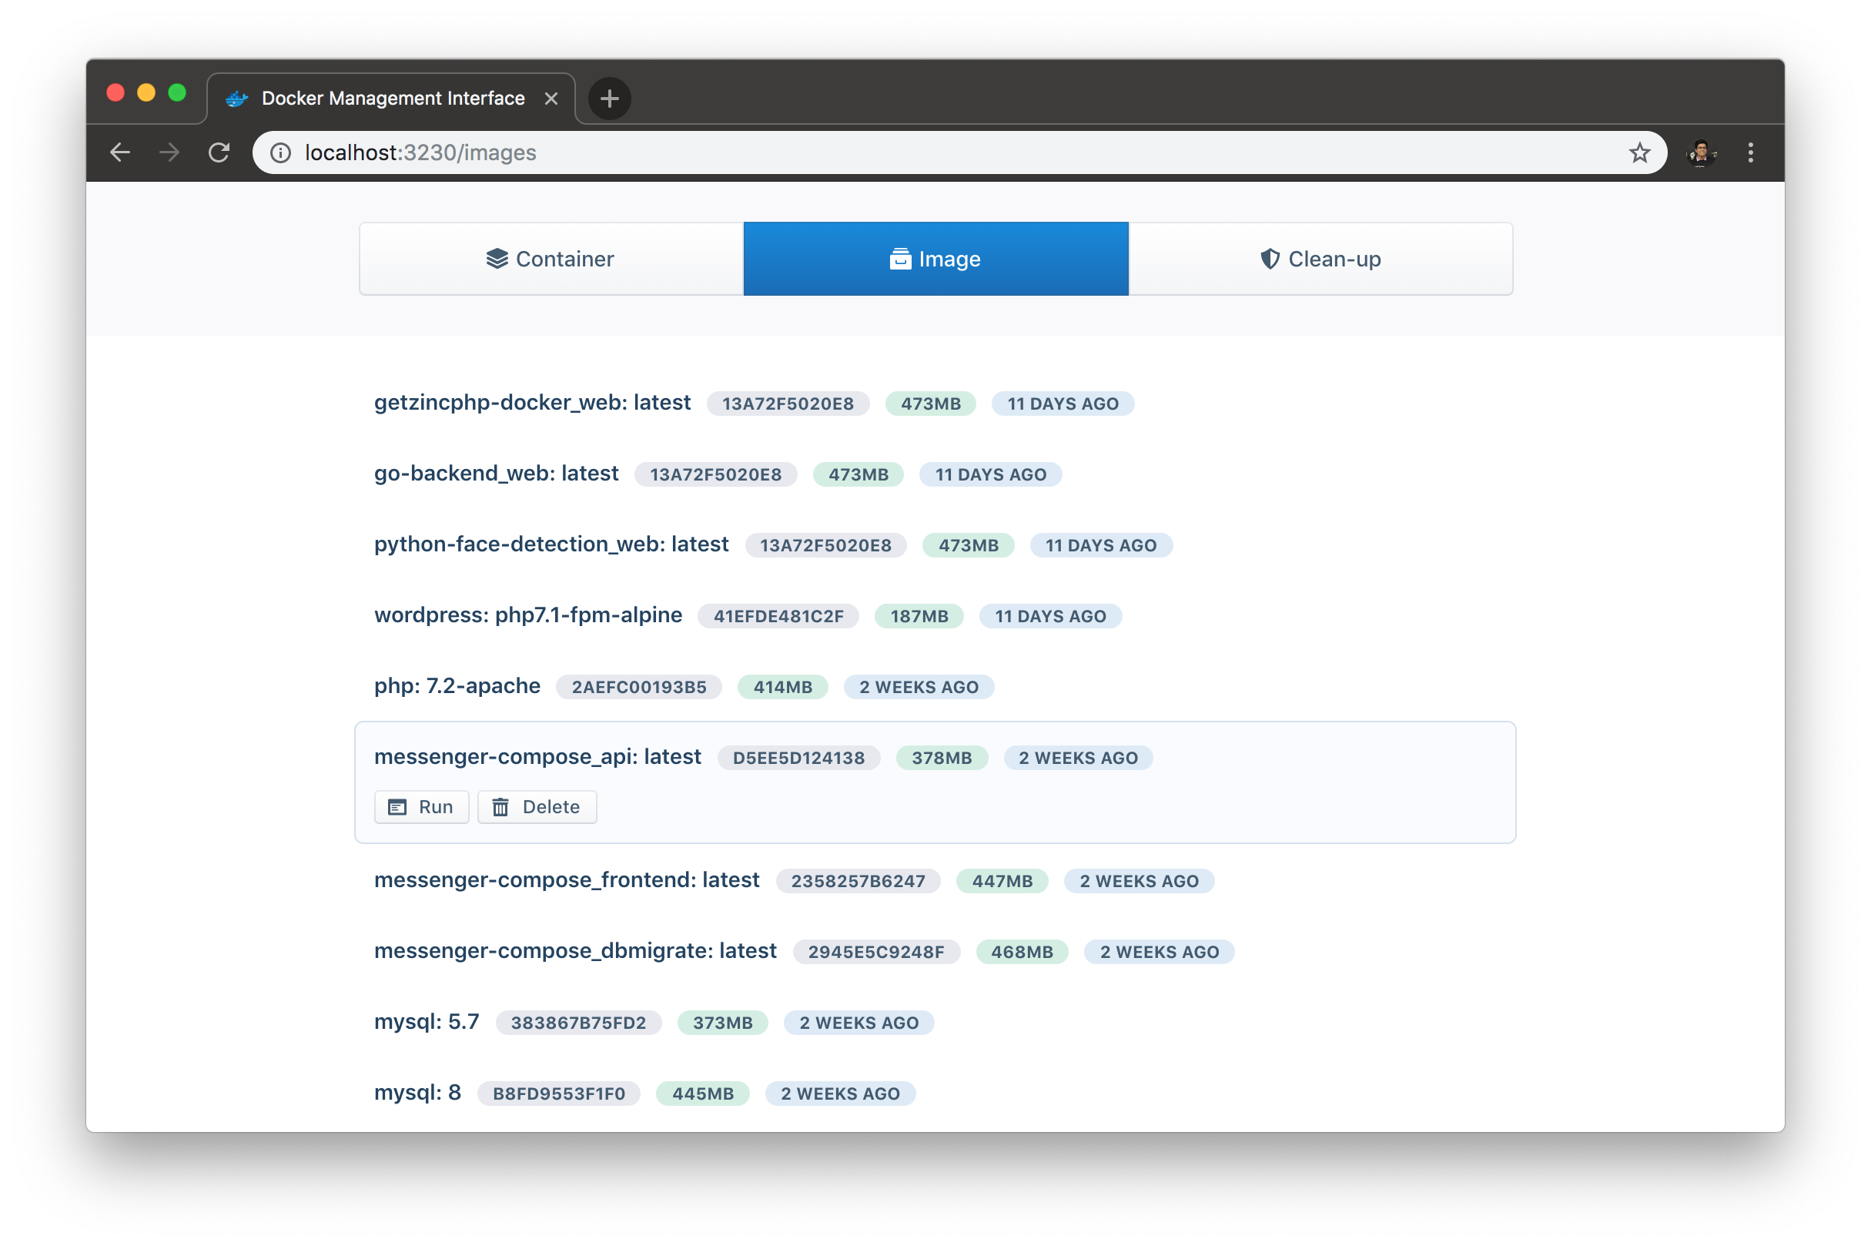Switch to the Container tab
Image resolution: width=1871 pixels, height=1246 pixels.
(551, 259)
